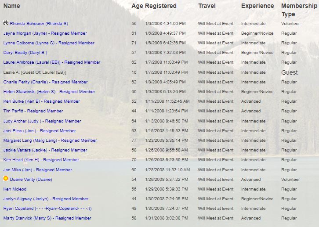Click the Guest membership type cell
Image resolution: width=319 pixels, height=227 pixels.
290,72
